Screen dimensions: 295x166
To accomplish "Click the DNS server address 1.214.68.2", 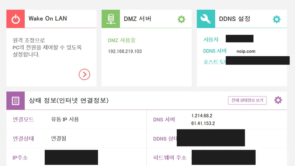I will tap(202, 115).
